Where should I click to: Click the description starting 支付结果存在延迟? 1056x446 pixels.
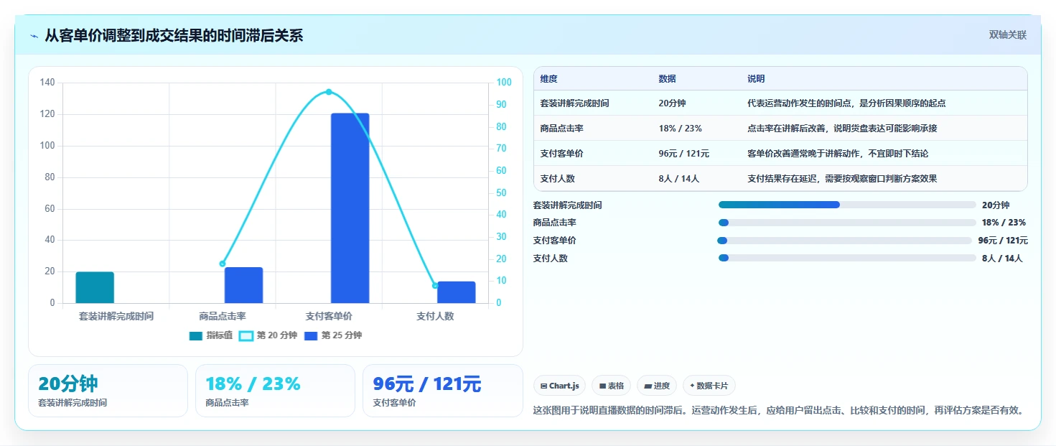click(x=842, y=179)
